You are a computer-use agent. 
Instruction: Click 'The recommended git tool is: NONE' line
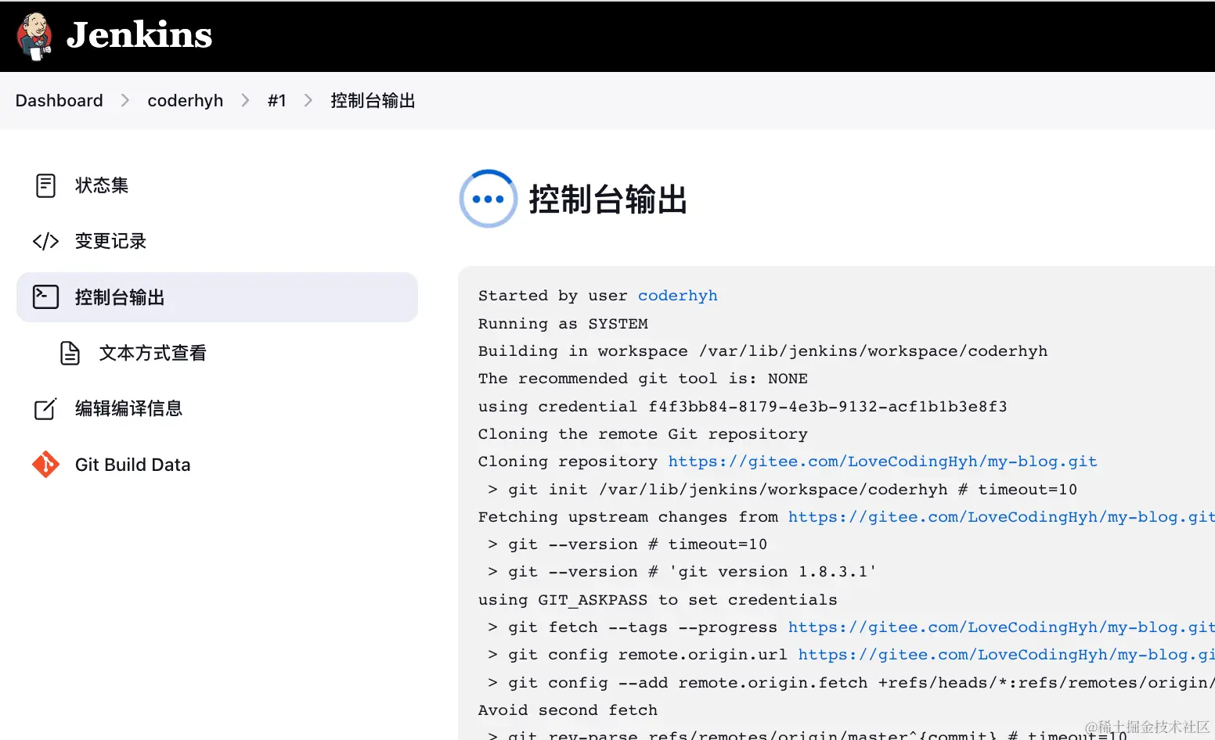click(x=643, y=379)
